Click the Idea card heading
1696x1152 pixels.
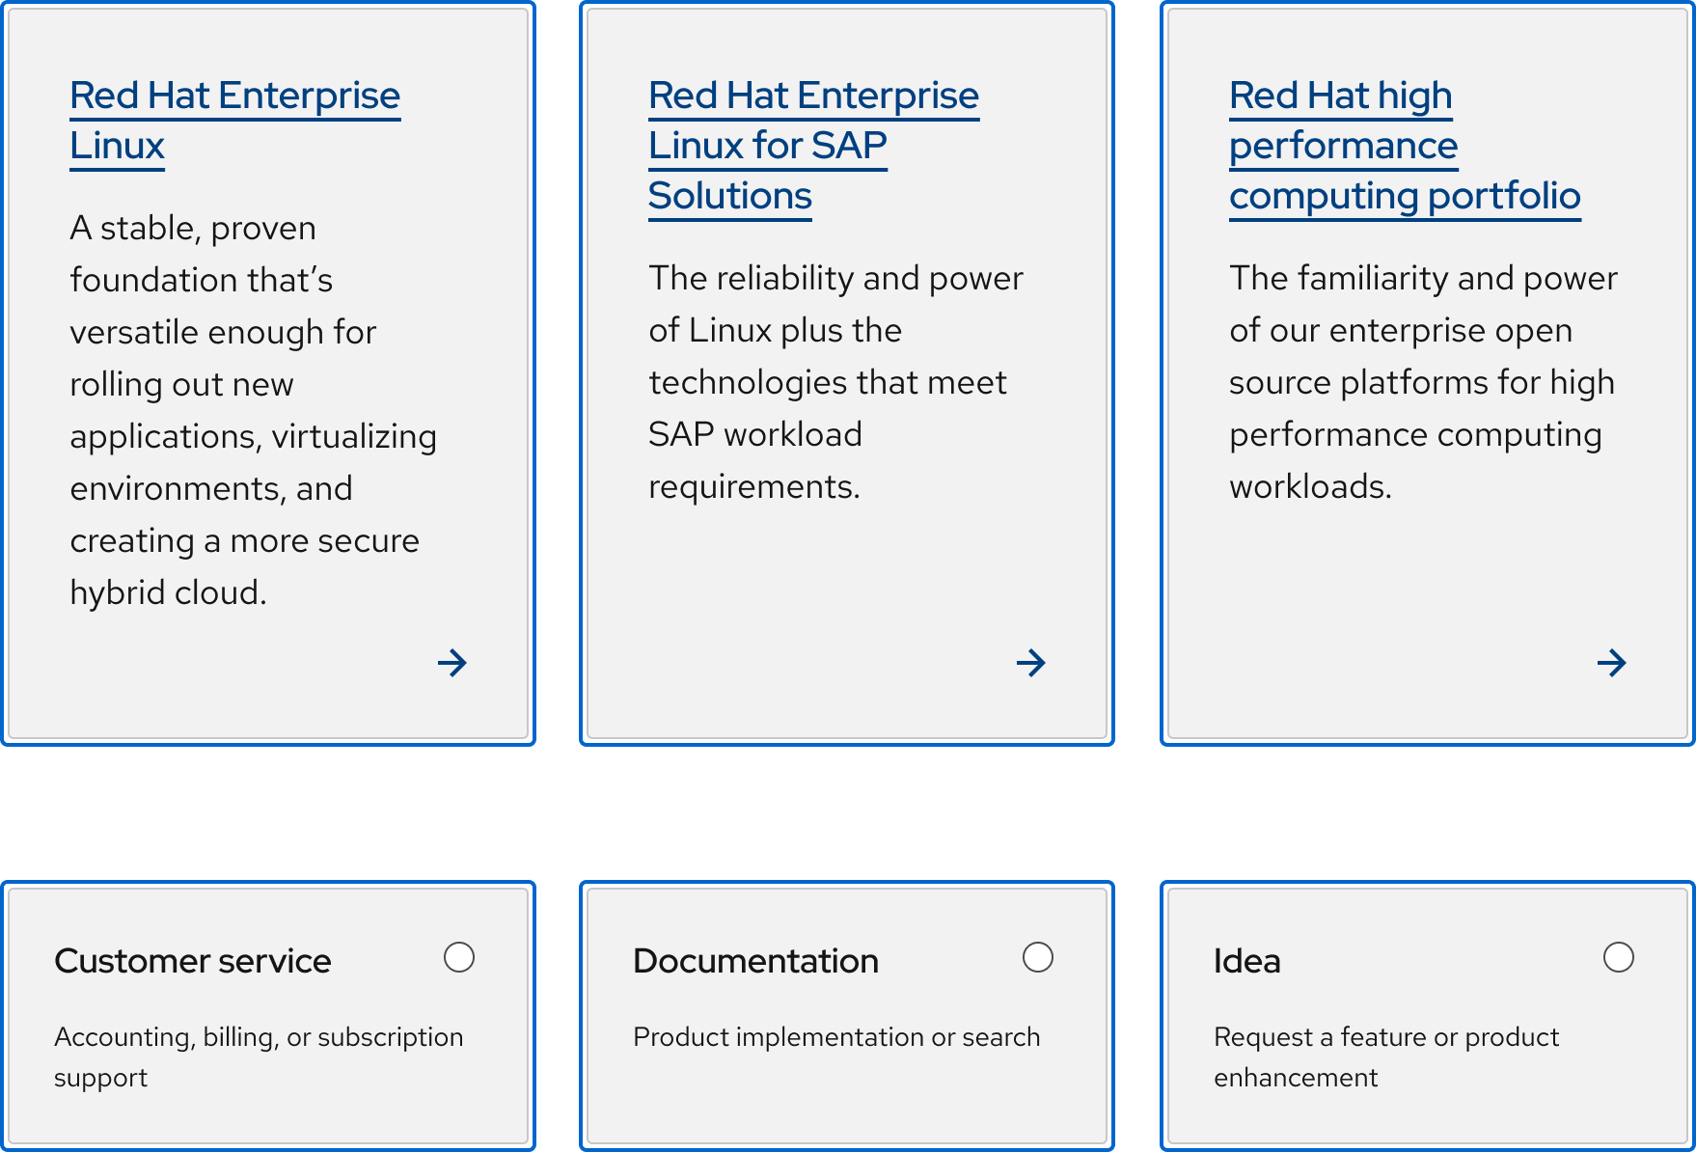pos(1246,961)
